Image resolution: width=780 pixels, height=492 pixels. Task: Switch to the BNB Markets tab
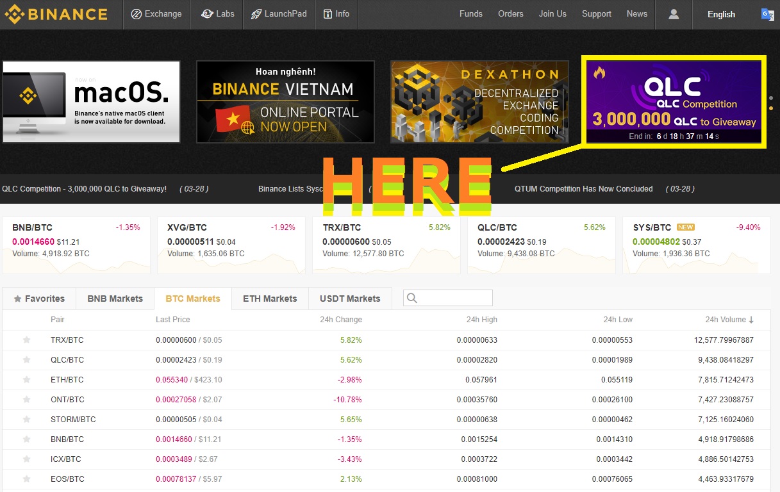[x=115, y=299]
